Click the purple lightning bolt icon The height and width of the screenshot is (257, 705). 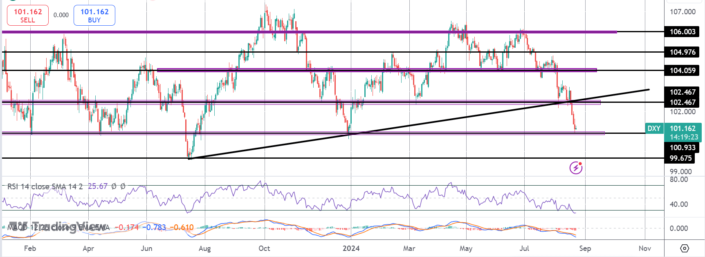pyautogui.click(x=576, y=167)
